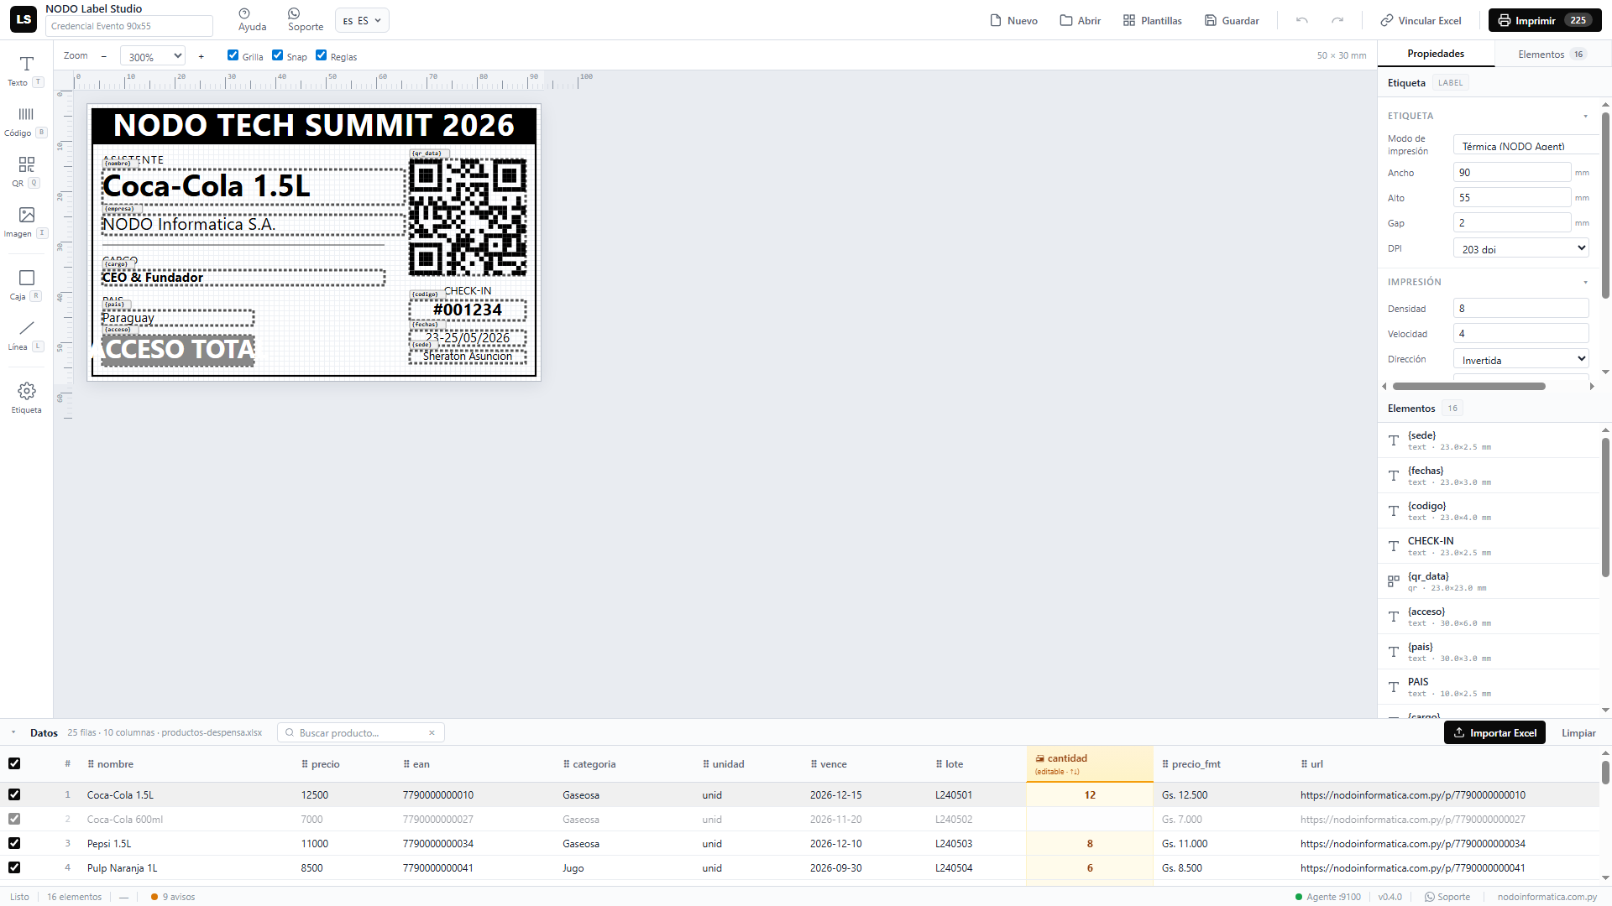Screen dimensions: 1612x906
Task: Click Abrir to open a file
Action: (x=1081, y=20)
